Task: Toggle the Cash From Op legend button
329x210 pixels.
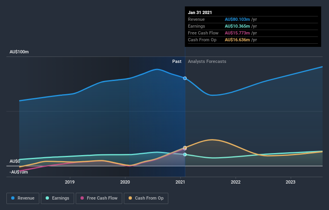Action: [x=146, y=198]
